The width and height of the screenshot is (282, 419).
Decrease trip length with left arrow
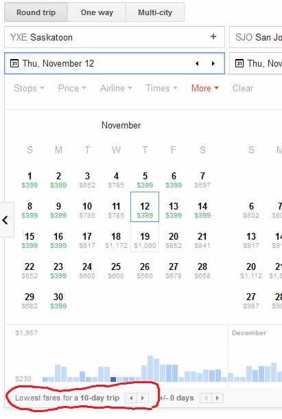(x=131, y=398)
